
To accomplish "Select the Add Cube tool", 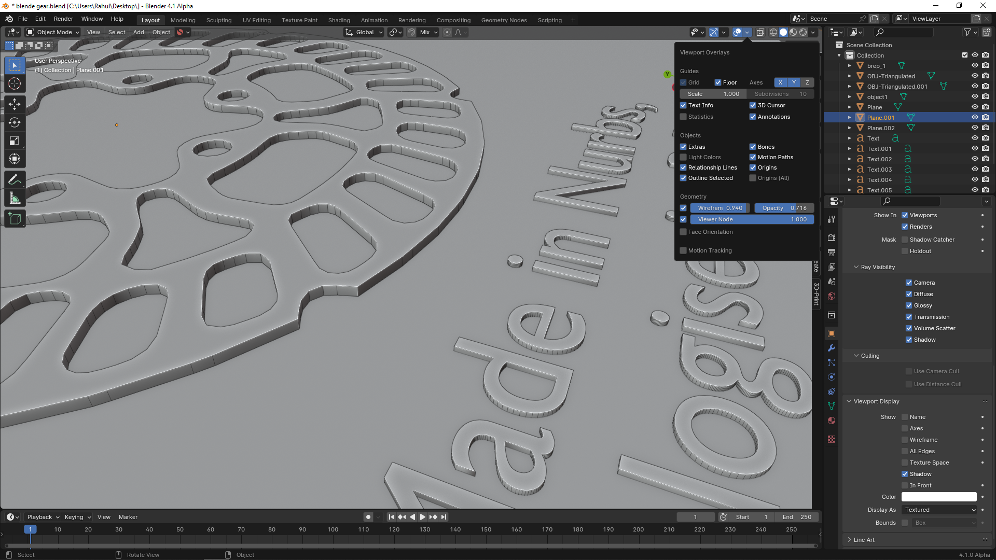I will [x=15, y=219].
